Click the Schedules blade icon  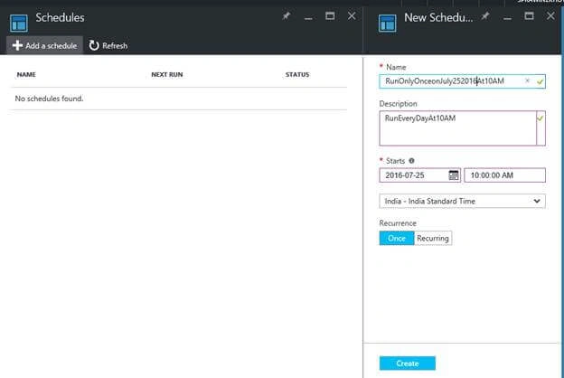(x=19, y=24)
